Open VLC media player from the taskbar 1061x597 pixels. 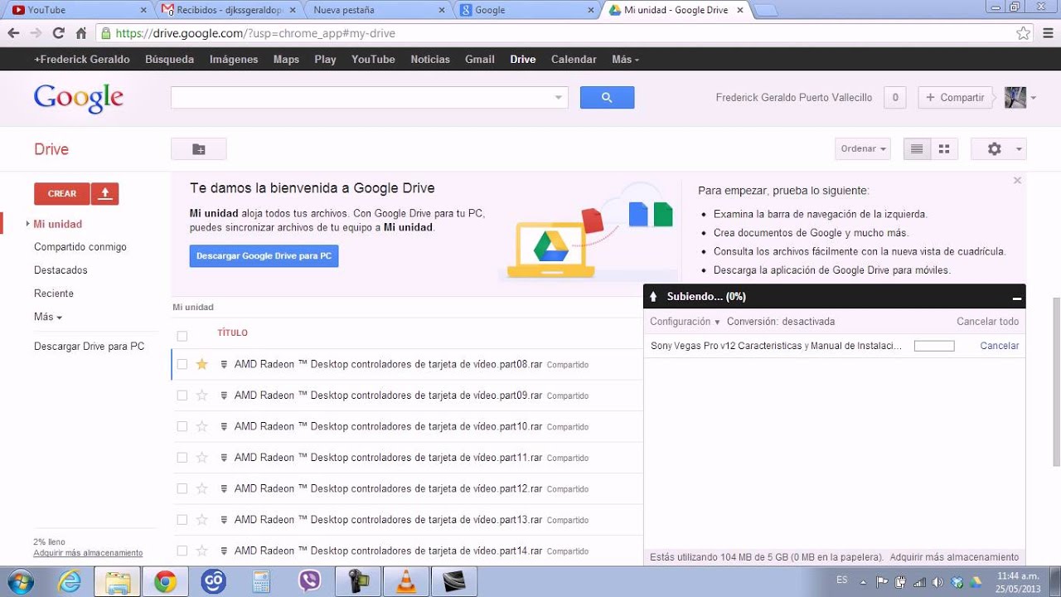pyautogui.click(x=405, y=582)
